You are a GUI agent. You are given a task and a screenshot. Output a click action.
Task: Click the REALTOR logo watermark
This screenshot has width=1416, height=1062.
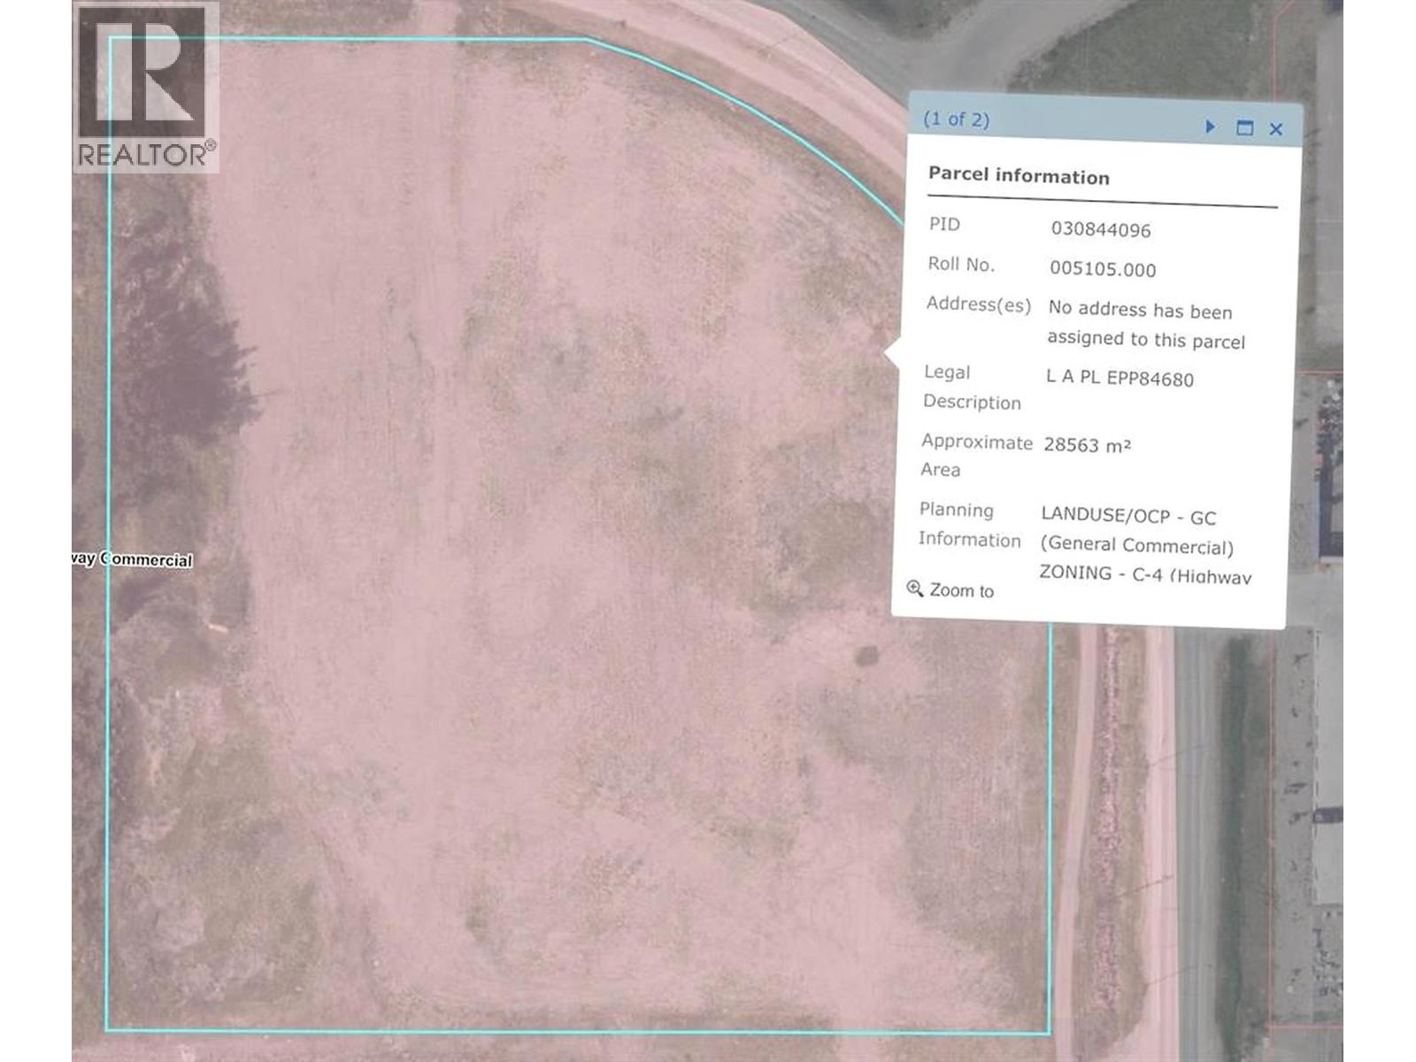146,88
